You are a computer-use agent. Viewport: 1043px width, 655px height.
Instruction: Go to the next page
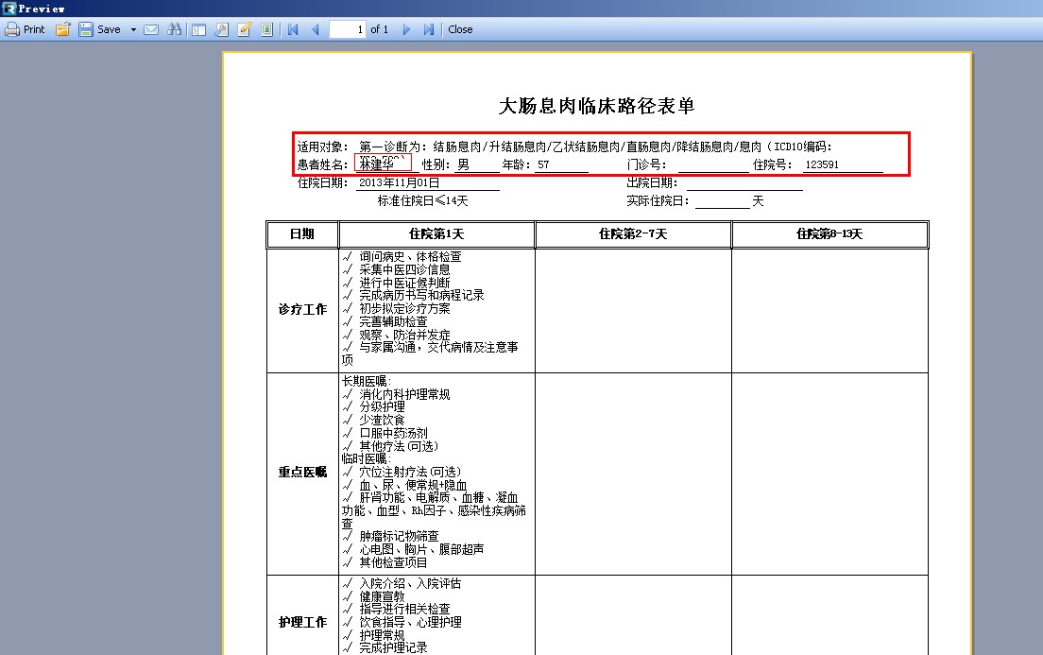pyautogui.click(x=406, y=29)
